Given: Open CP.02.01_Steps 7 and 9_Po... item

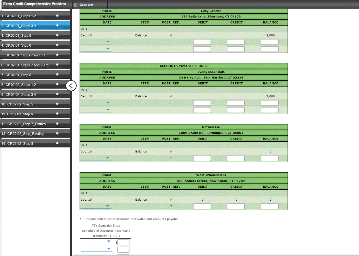Looking at the screenshot, I should [x=35, y=65].
